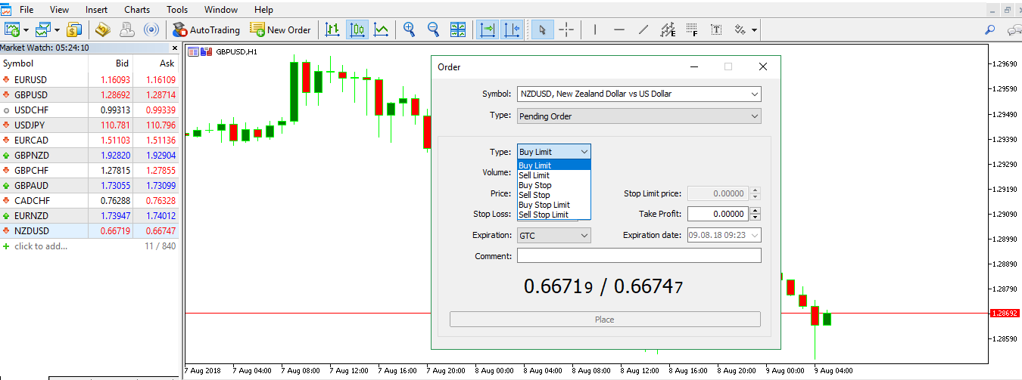Select EURCAD row in Market Watch
This screenshot has width=1022, height=380.
point(89,140)
